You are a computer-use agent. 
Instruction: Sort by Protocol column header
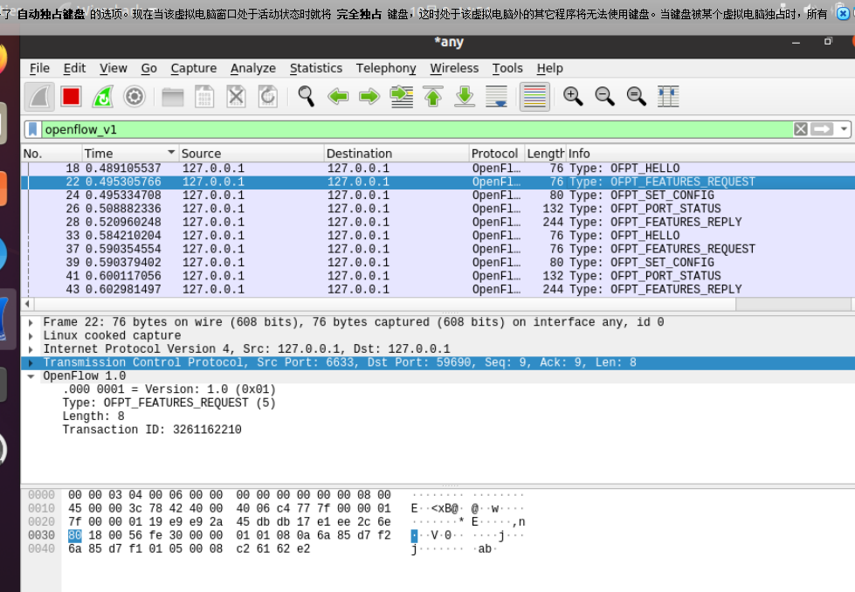pos(497,153)
